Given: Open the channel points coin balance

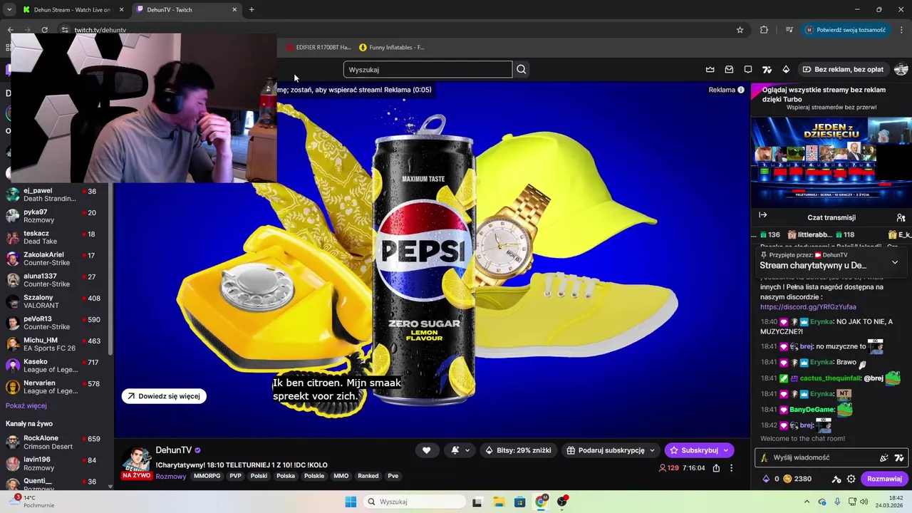Looking at the screenshot, I should pyautogui.click(x=798, y=479).
